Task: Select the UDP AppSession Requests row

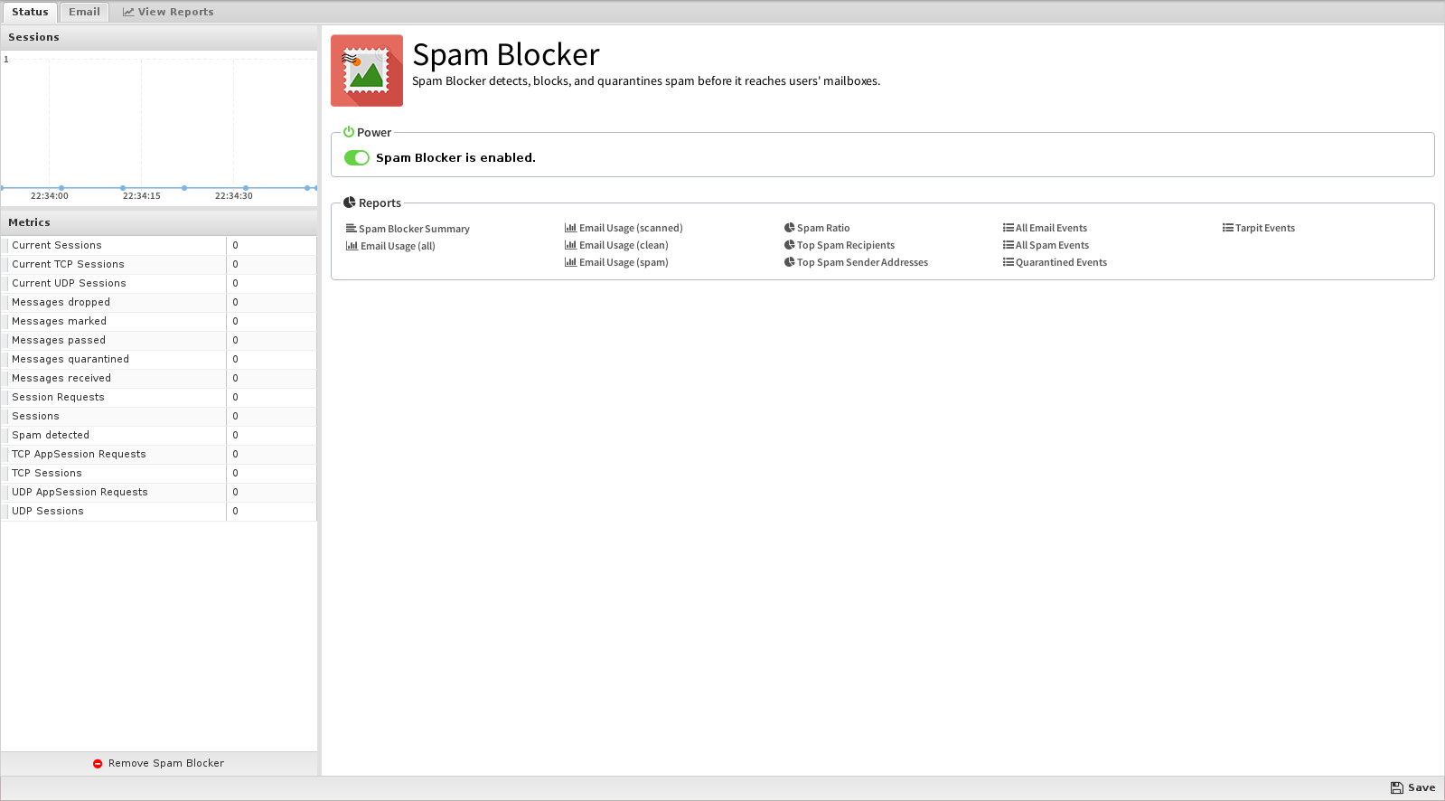Action: pos(159,492)
